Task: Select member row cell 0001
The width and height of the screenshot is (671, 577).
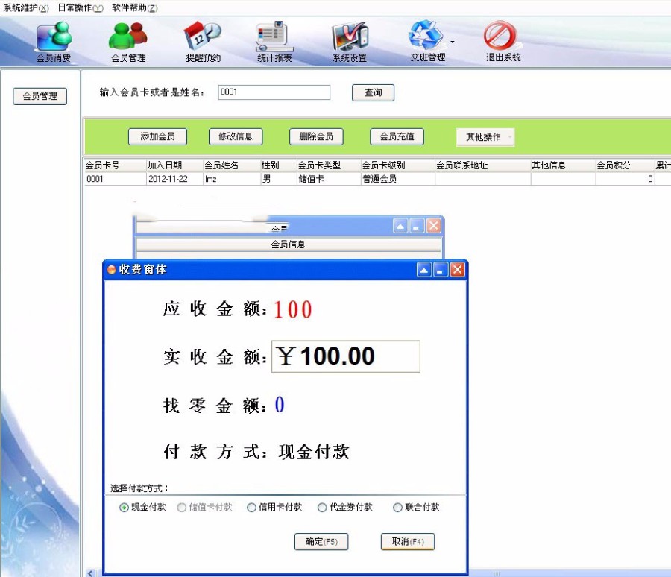Action: tap(115, 179)
